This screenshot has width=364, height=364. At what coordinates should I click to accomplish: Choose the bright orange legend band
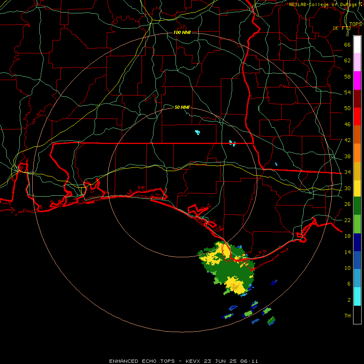point(357,153)
